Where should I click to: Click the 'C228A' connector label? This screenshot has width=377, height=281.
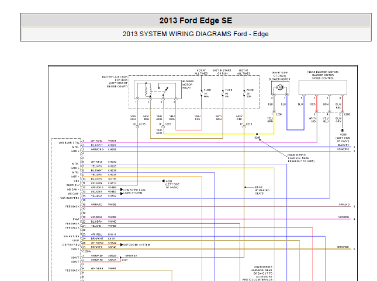87,251
